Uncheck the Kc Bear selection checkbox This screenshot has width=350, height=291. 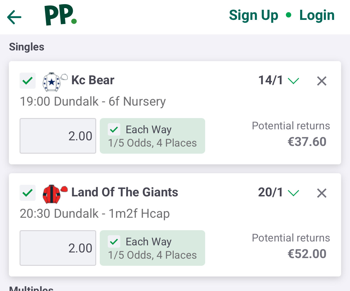28,81
